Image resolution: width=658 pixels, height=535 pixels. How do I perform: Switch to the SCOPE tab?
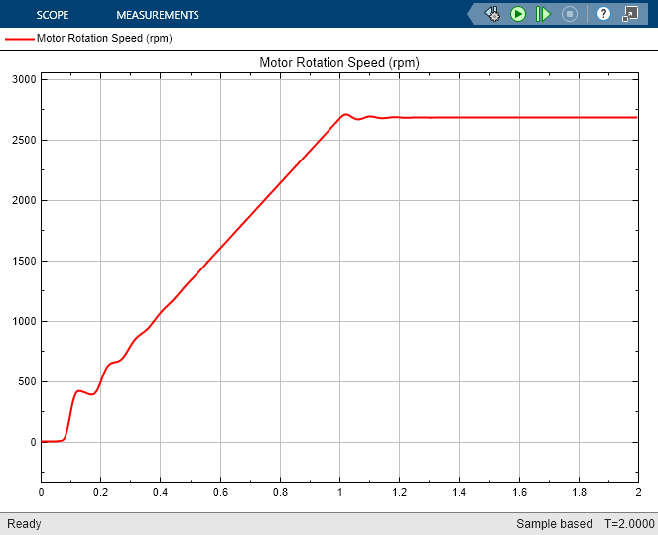coord(53,15)
